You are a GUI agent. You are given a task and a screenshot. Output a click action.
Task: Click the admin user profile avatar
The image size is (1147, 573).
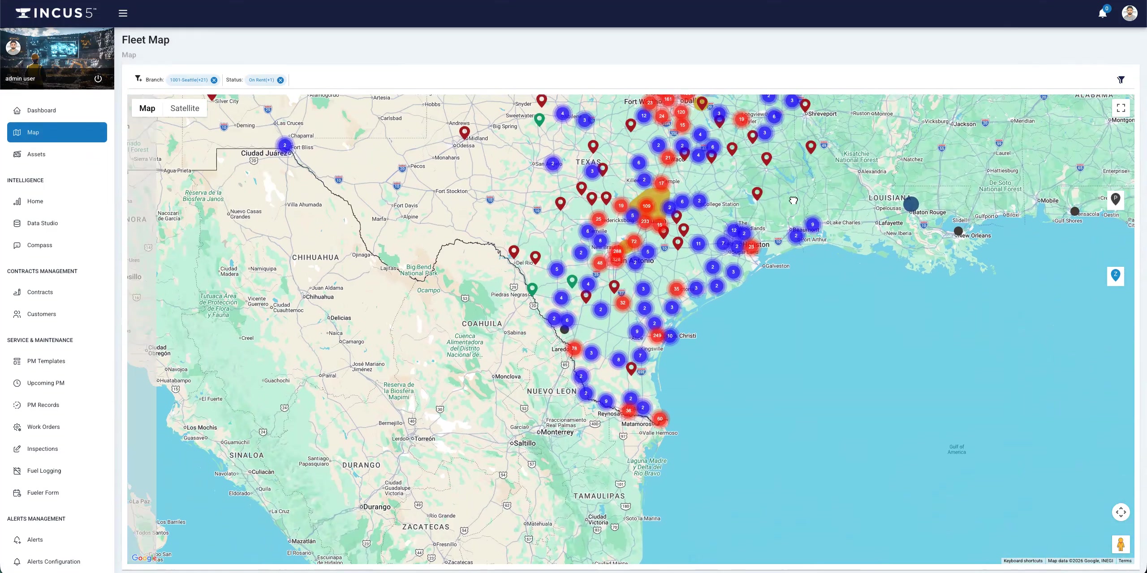[x=13, y=47]
